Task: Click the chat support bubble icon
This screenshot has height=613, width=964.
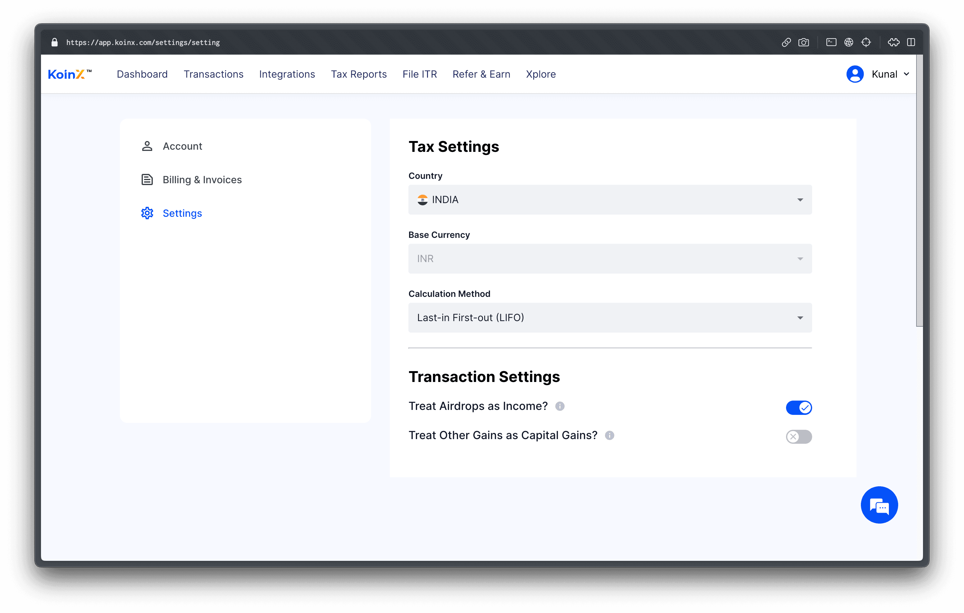Action: coord(880,505)
